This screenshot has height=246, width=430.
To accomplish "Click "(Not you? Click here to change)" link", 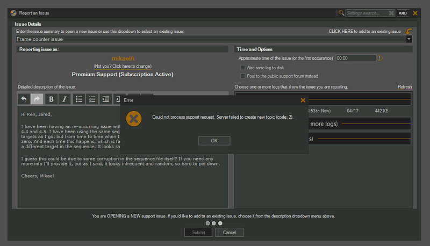I will point(123,66).
